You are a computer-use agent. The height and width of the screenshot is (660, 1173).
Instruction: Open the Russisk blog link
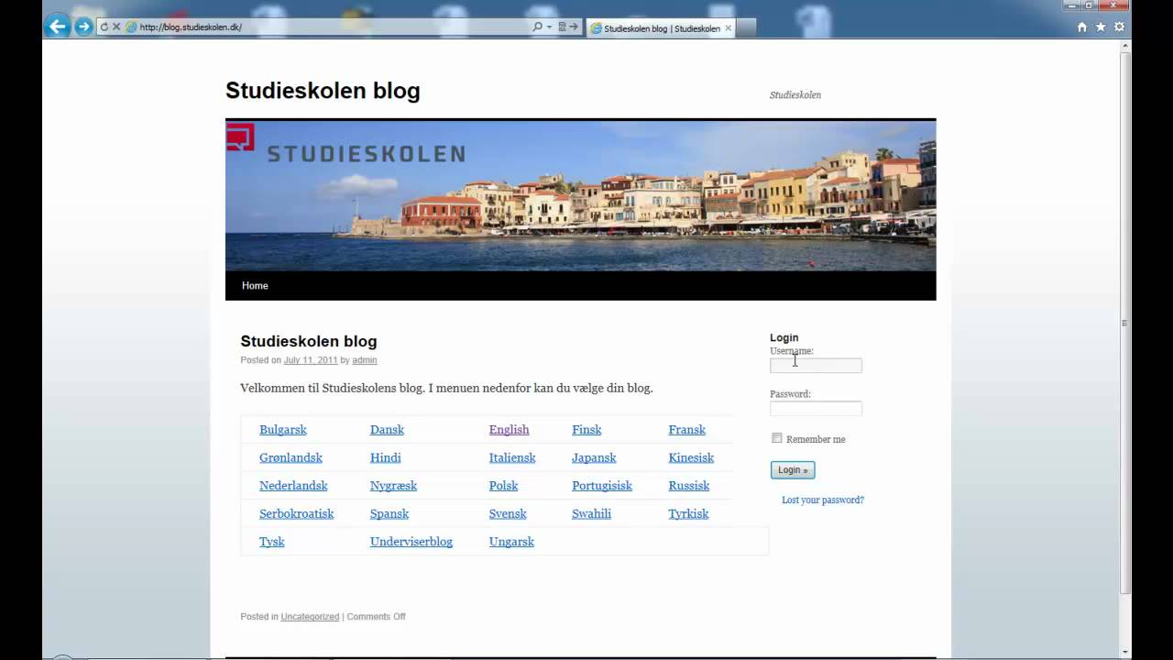[x=688, y=486]
